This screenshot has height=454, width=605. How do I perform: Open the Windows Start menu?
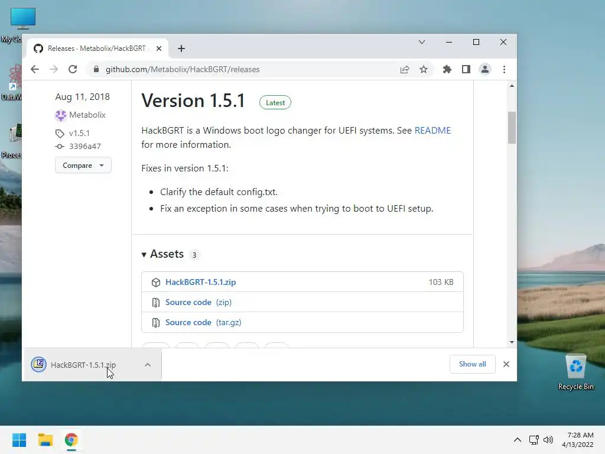pos(19,440)
